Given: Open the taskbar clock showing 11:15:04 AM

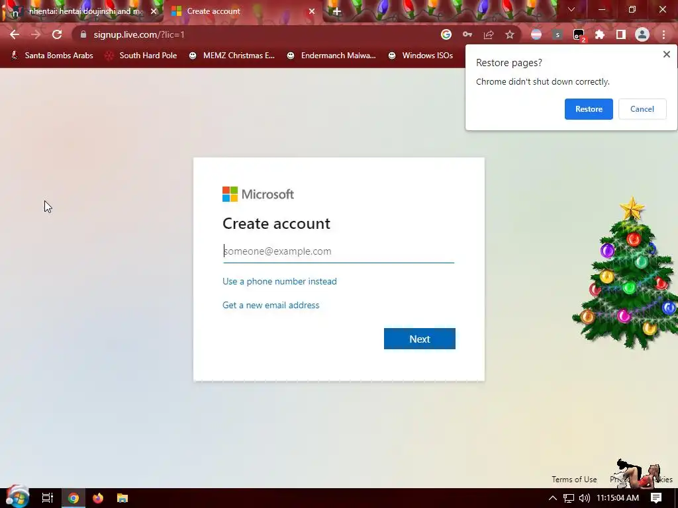Looking at the screenshot, I should [x=618, y=498].
